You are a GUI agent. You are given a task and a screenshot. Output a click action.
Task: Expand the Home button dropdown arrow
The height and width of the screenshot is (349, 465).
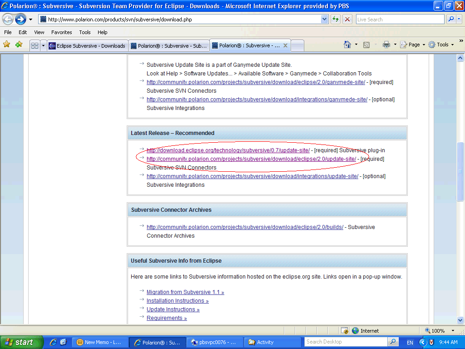[x=356, y=45]
